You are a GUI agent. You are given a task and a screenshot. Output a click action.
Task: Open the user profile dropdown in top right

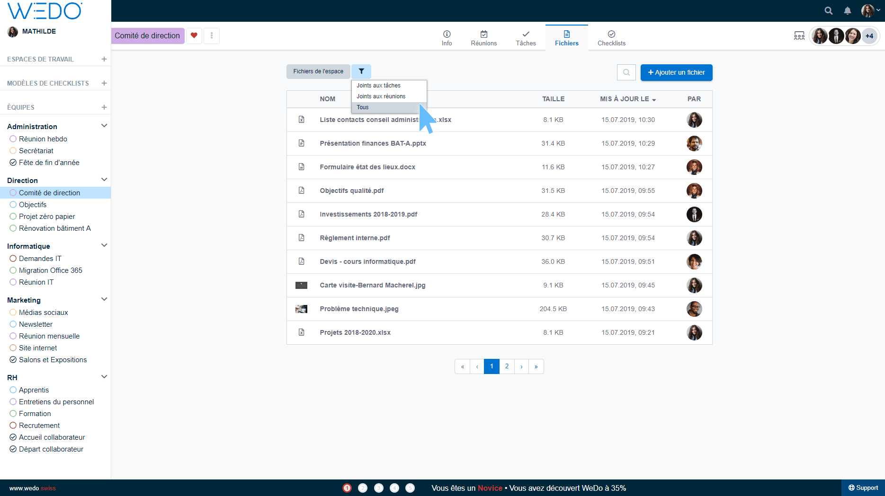[x=870, y=10]
